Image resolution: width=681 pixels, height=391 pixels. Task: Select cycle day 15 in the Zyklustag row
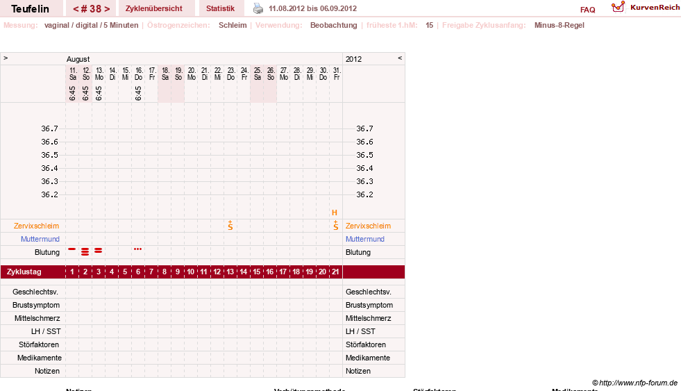click(257, 272)
